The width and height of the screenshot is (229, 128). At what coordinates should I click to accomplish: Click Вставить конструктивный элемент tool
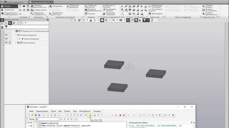pyautogui.click(x=210, y=10)
